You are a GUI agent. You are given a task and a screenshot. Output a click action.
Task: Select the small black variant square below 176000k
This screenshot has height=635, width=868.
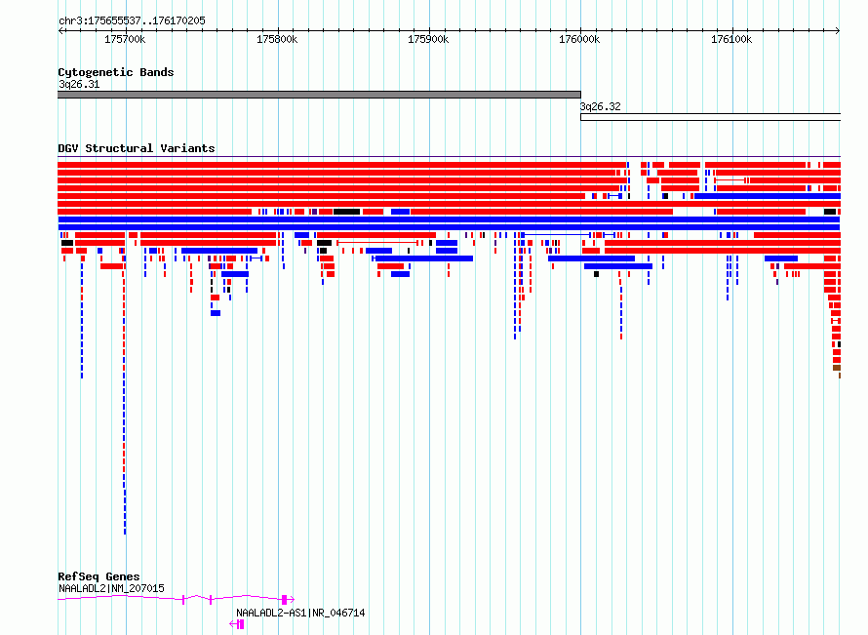(x=596, y=274)
